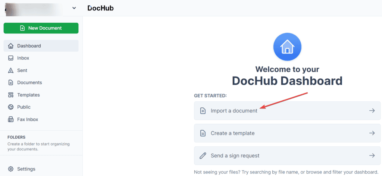Click arrow on Create a template row
This screenshot has height=176, width=382.
[x=372, y=133]
